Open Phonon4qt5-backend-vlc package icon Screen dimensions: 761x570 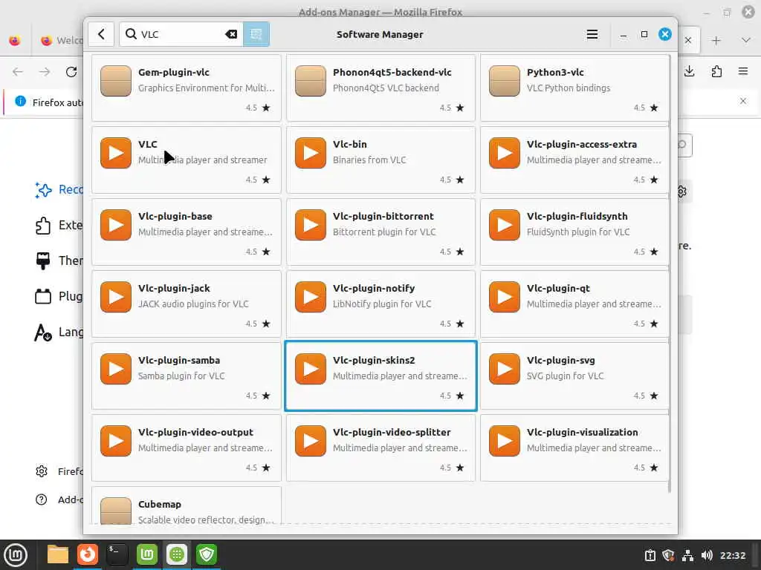click(310, 81)
